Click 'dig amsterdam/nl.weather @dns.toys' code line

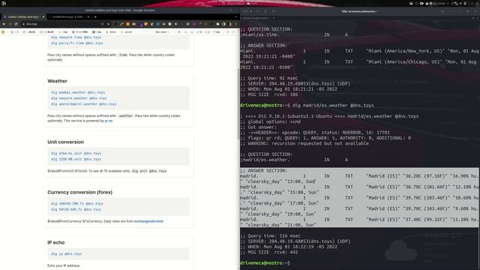(x=84, y=104)
